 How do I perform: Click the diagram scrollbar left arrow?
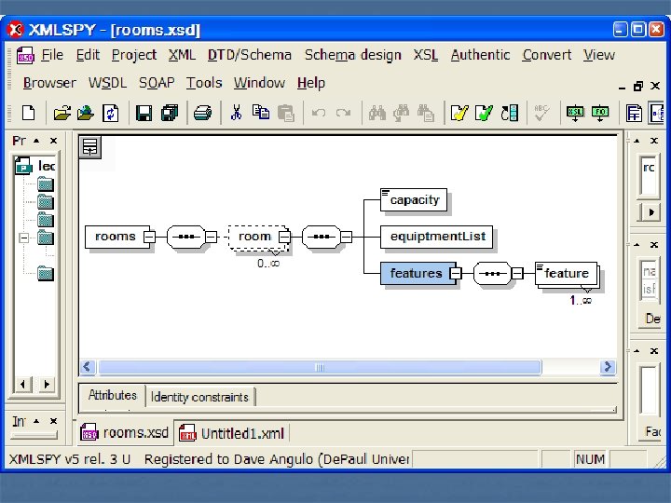click(88, 367)
